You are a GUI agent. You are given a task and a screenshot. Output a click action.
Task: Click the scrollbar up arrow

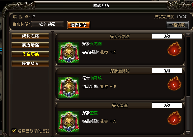(188, 35)
